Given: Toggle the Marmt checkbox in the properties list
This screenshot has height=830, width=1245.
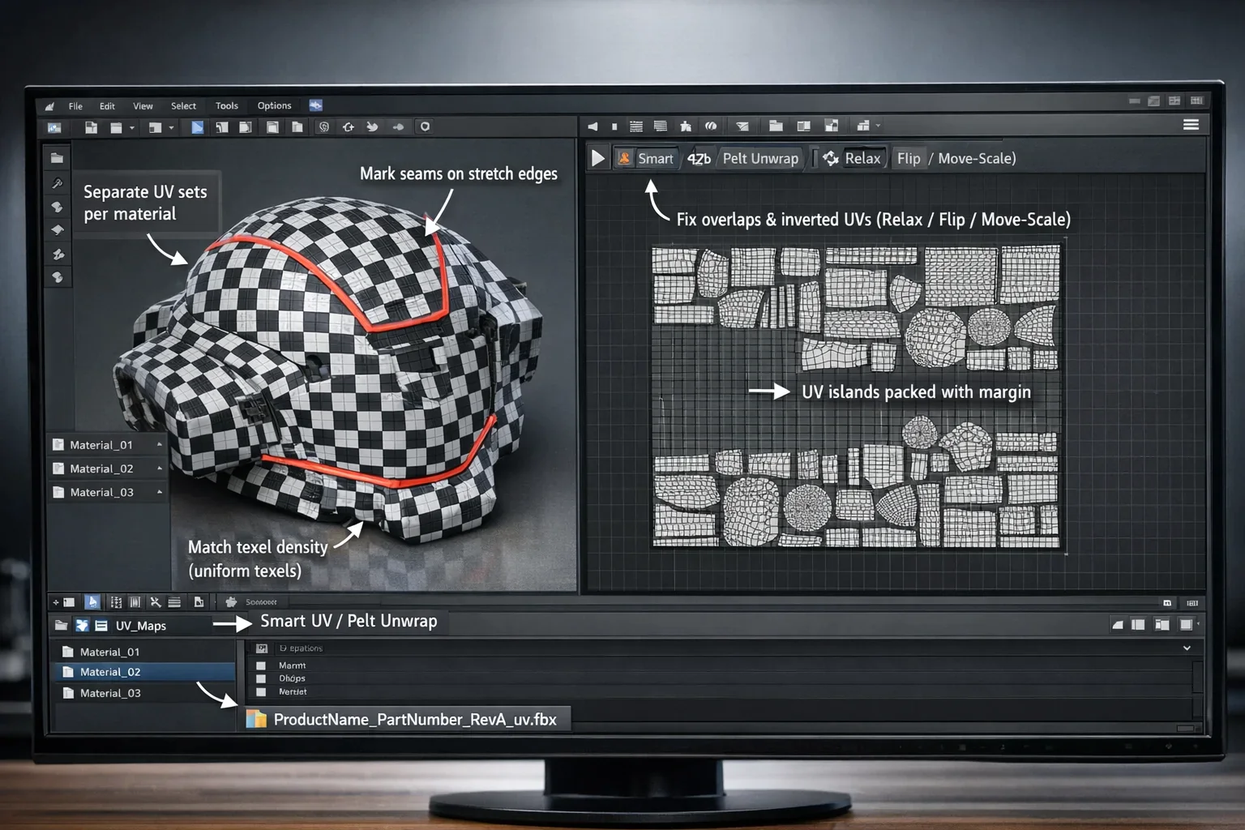Looking at the screenshot, I should coord(261,665).
